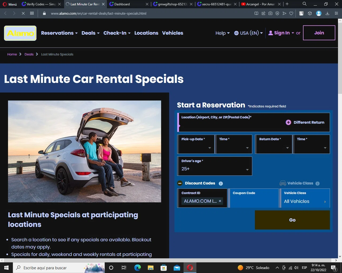Click the globe icon beside USA (EN)
This screenshot has height=273, width=342.
[236, 33]
